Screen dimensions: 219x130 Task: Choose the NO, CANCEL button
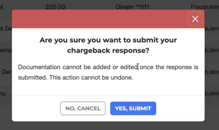(x=83, y=108)
